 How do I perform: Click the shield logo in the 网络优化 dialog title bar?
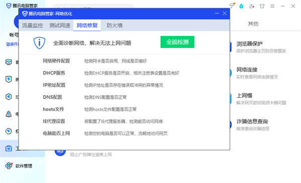(25, 14)
